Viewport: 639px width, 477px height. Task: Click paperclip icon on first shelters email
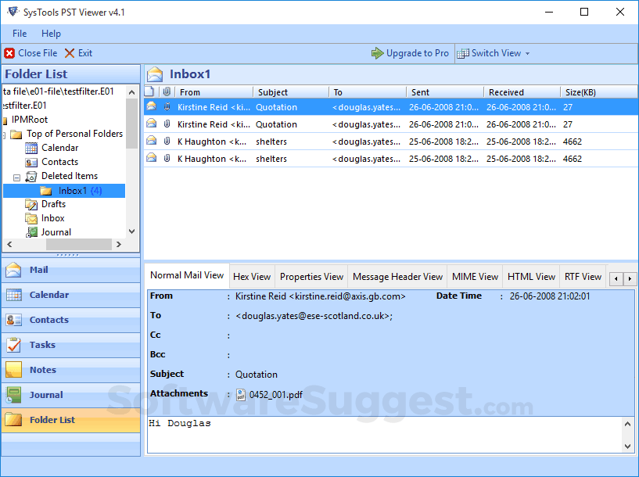(167, 141)
